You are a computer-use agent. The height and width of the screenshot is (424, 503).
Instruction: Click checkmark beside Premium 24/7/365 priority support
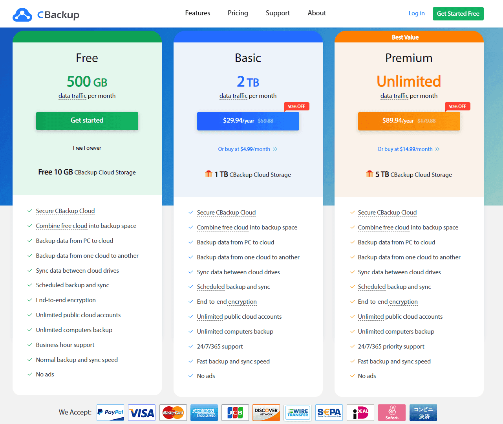pyautogui.click(x=352, y=346)
